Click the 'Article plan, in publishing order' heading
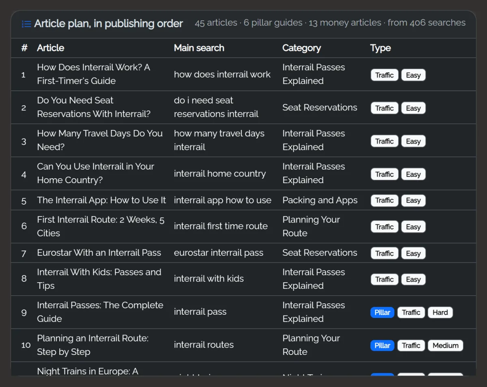 [108, 24]
